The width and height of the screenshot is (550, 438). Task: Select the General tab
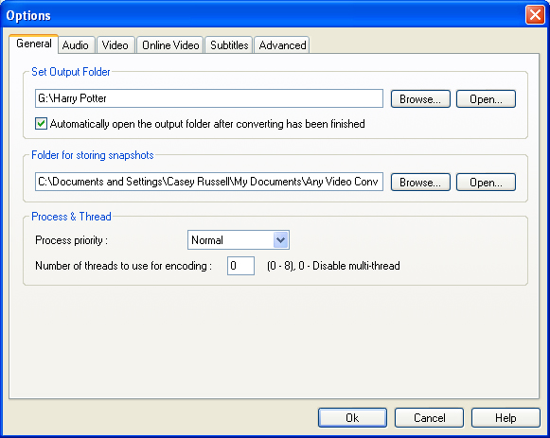click(34, 44)
